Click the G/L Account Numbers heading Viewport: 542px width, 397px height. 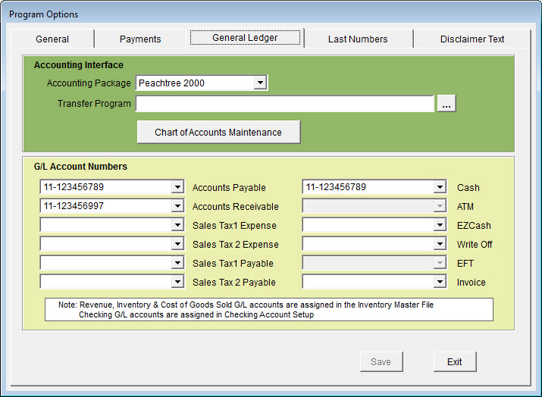80,167
